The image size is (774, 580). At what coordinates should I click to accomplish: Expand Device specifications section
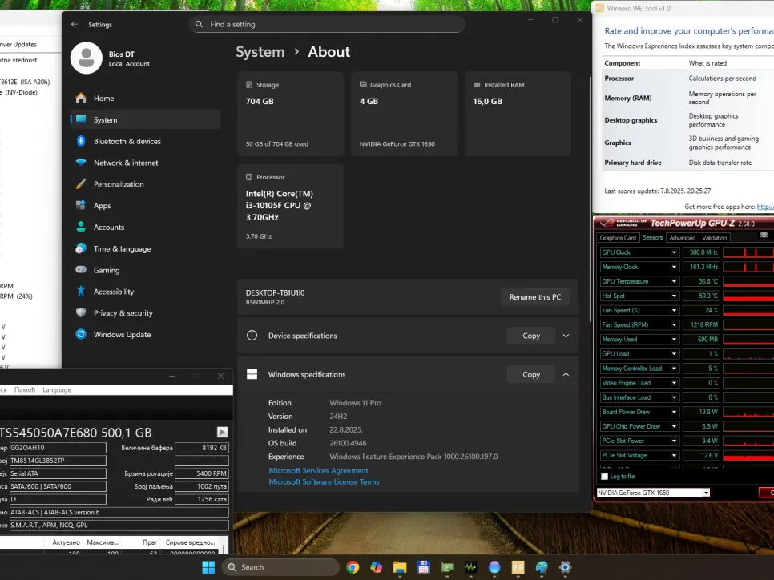[566, 336]
